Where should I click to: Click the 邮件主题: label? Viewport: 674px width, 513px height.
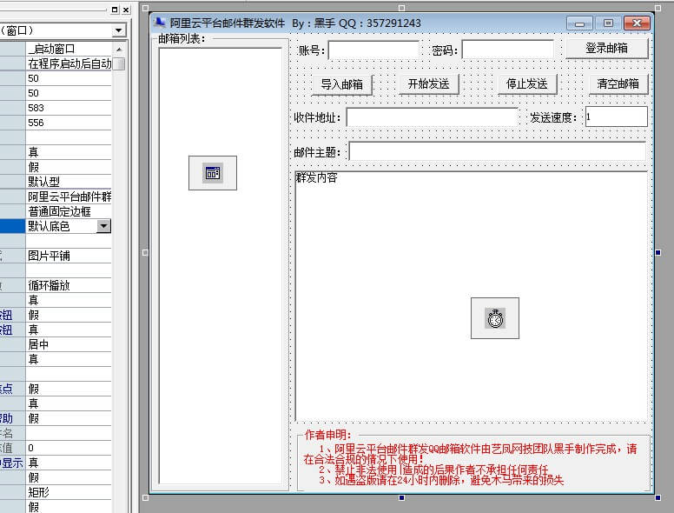click(317, 152)
